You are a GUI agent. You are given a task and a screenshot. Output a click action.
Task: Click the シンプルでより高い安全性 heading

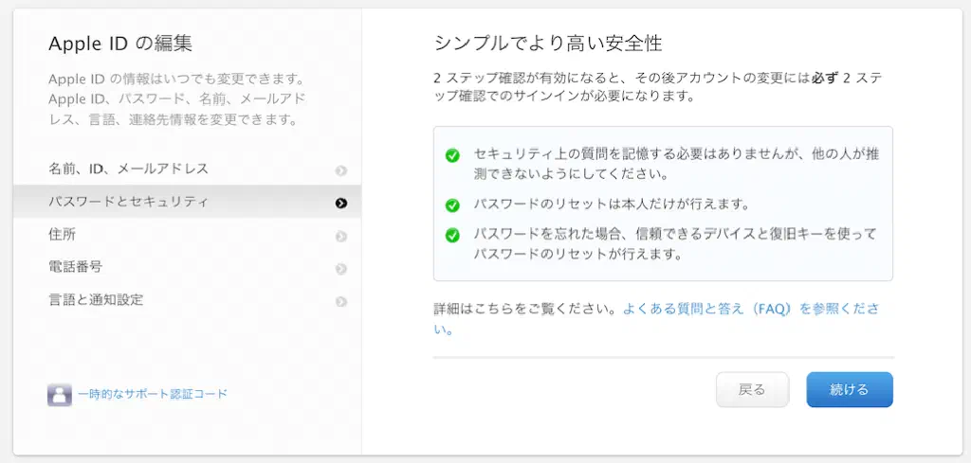pos(547,44)
